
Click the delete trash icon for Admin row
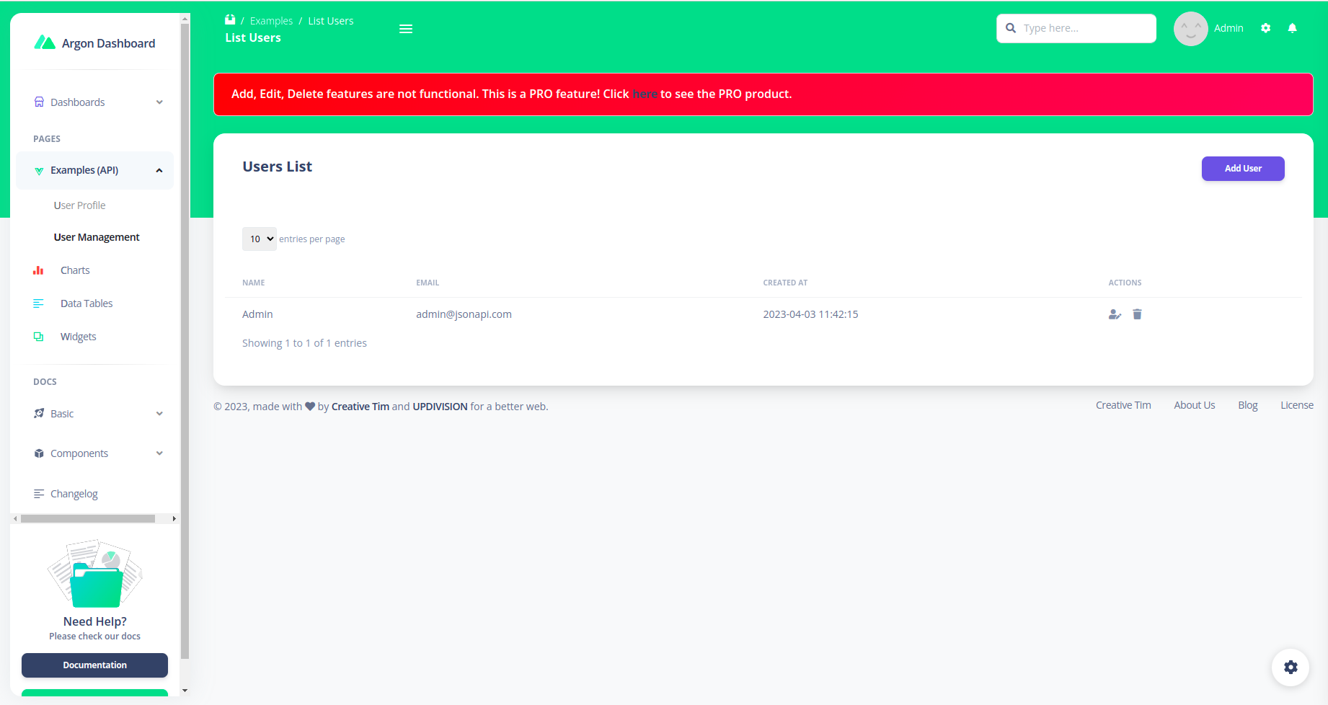[1138, 314]
